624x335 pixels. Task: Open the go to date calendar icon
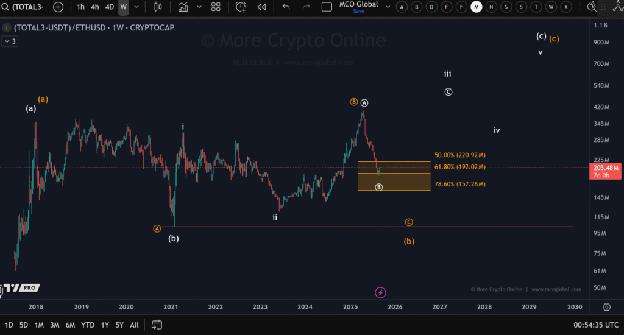pyautogui.click(x=157, y=325)
